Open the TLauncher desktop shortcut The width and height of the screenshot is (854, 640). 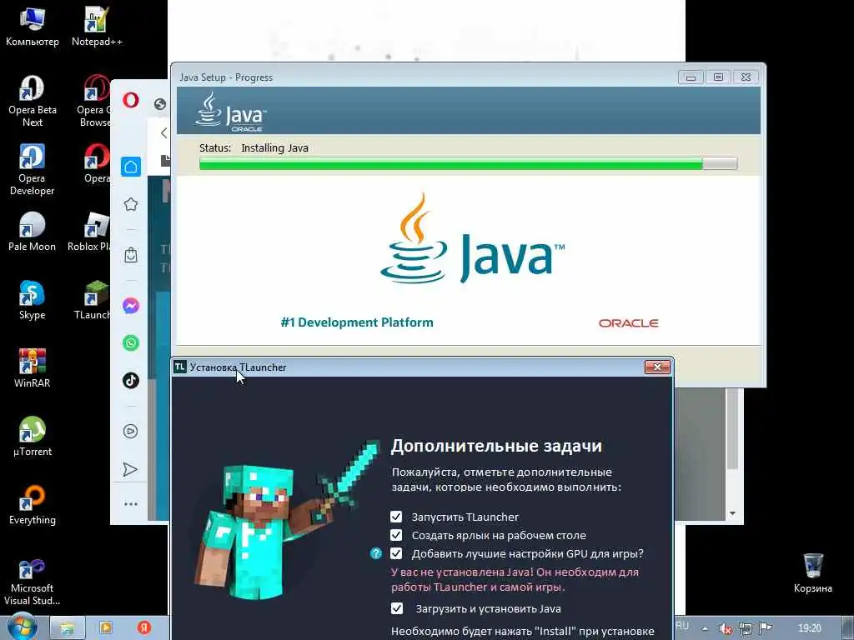point(93,300)
